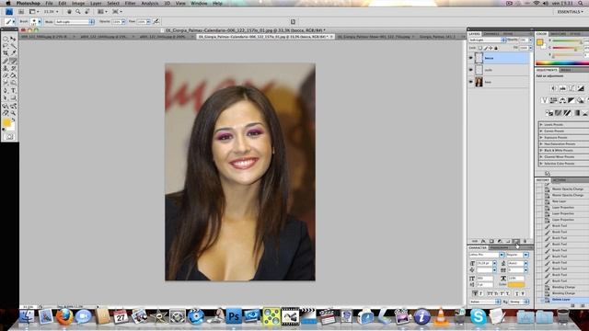The height and width of the screenshot is (331, 589).
Task: Open Photoshop app in the Dock
Action: coord(233,316)
